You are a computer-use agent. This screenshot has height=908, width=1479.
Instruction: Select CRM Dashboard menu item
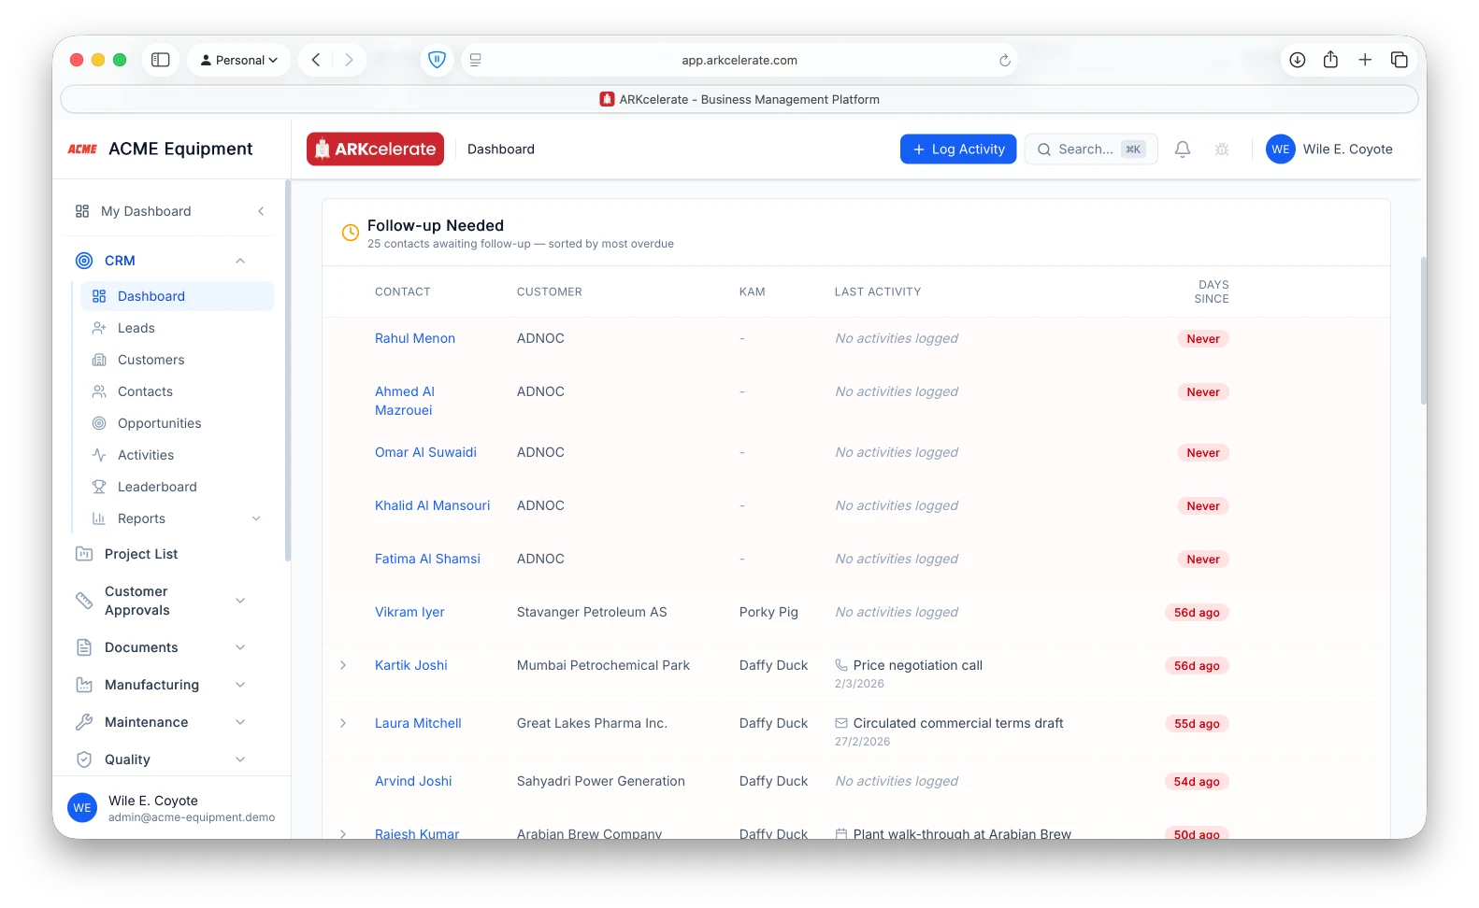178,296
